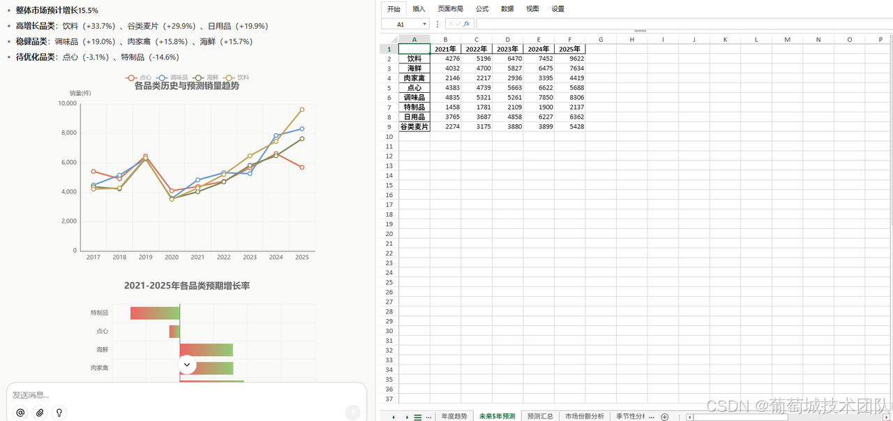Click the three-dot handle beside name box
This screenshot has width=893, height=421.
[437, 24]
